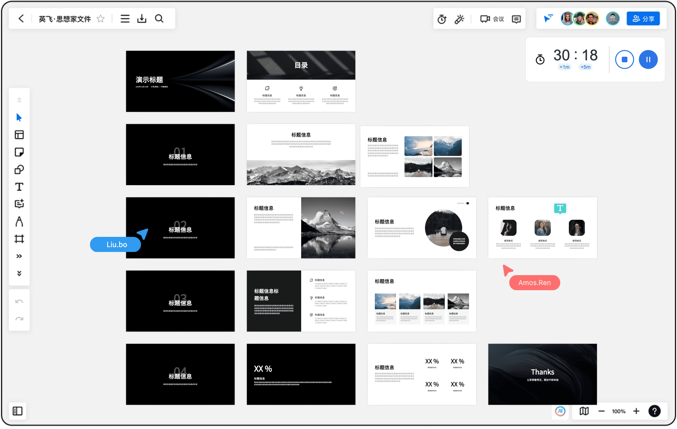Image resolution: width=677 pixels, height=429 pixels.
Task: Open the magic wand effects tool
Action: pyautogui.click(x=459, y=19)
